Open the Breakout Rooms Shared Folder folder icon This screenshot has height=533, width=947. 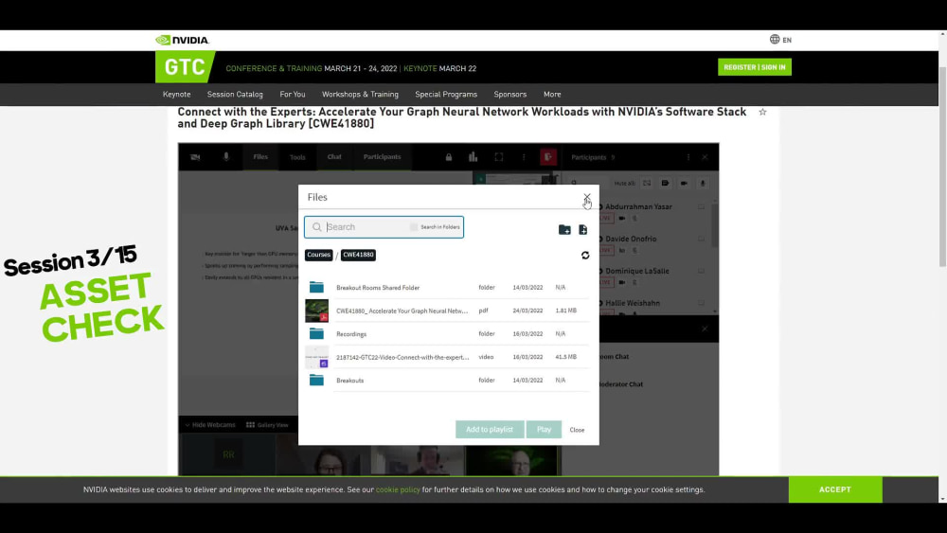coord(316,287)
